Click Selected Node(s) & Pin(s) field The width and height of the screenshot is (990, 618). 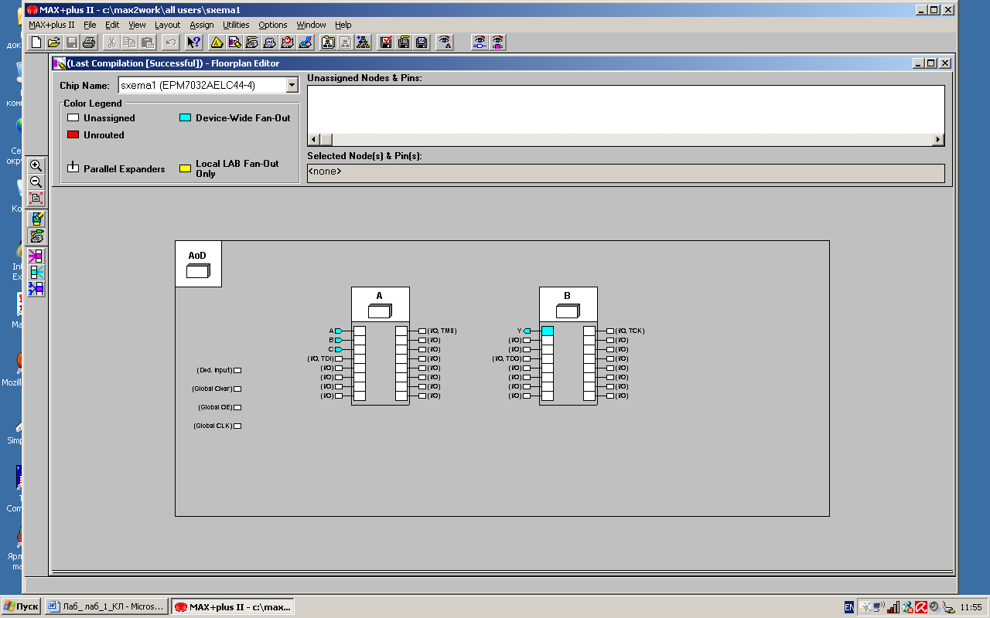[x=626, y=172]
